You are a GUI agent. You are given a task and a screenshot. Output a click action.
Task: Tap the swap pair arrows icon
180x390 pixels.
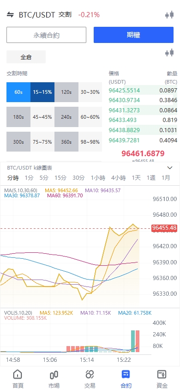(10, 15)
